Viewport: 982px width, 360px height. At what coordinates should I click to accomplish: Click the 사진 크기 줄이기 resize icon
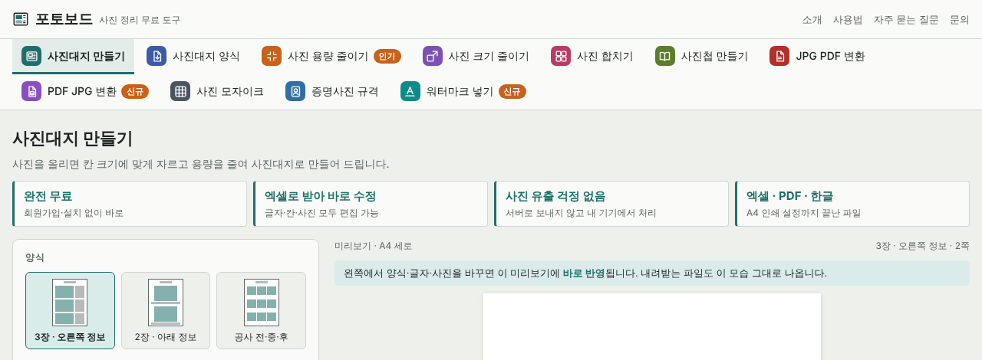[x=433, y=56]
